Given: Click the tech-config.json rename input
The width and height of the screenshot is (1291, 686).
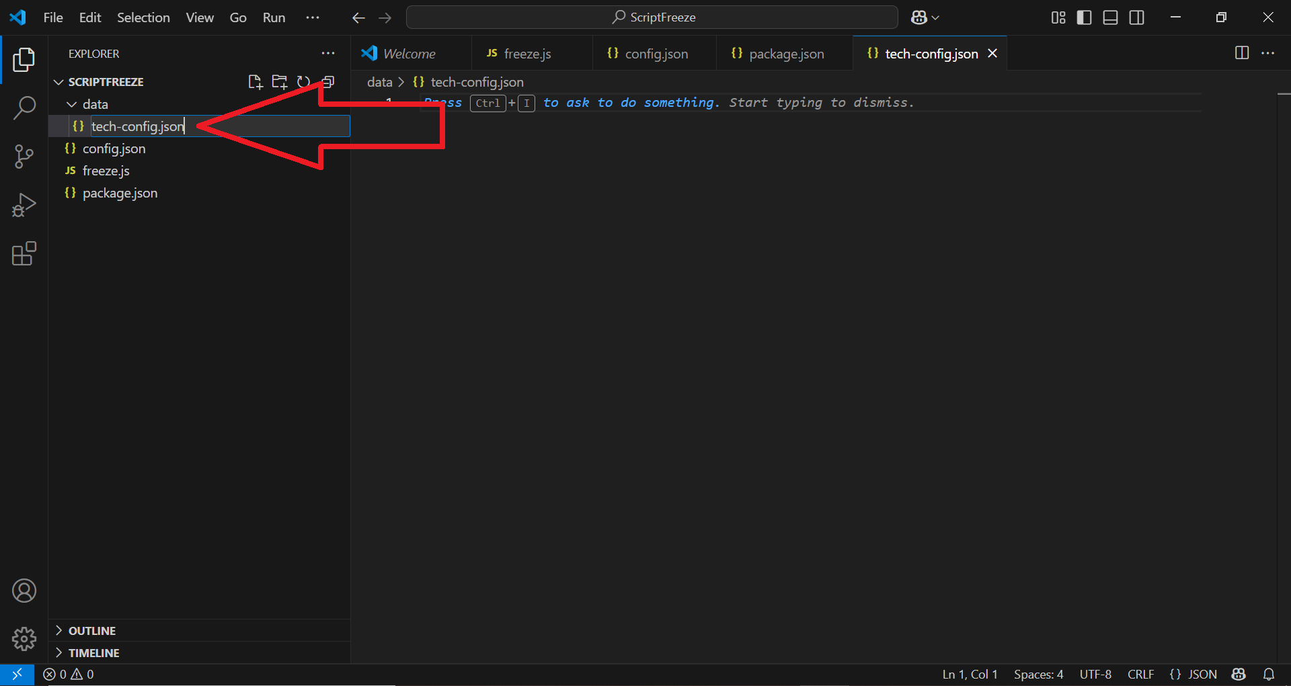Looking at the screenshot, I should click(220, 126).
